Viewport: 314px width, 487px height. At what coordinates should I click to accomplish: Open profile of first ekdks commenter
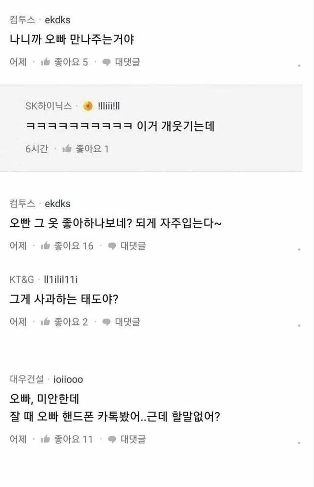(x=57, y=20)
